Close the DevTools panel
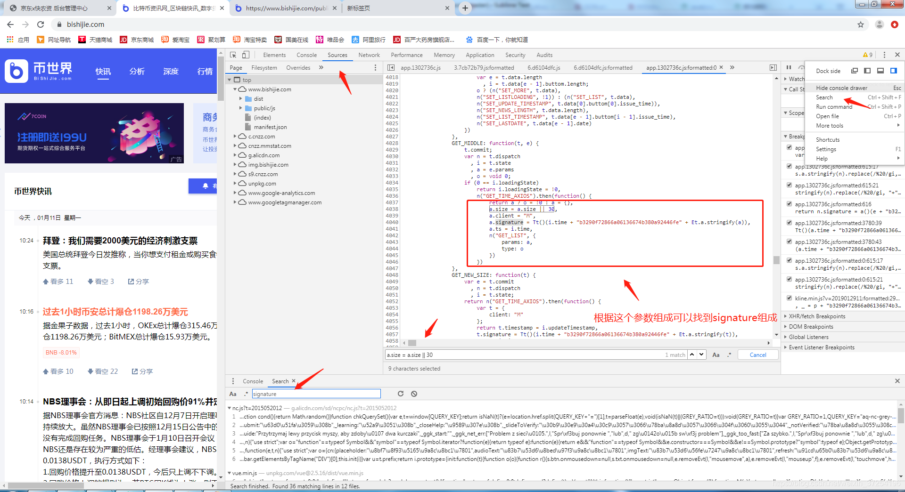905x492 pixels. tap(897, 55)
